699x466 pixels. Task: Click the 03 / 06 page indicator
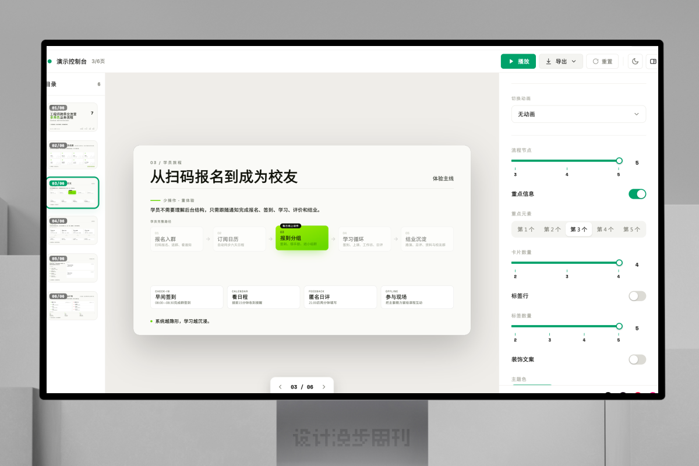click(302, 387)
